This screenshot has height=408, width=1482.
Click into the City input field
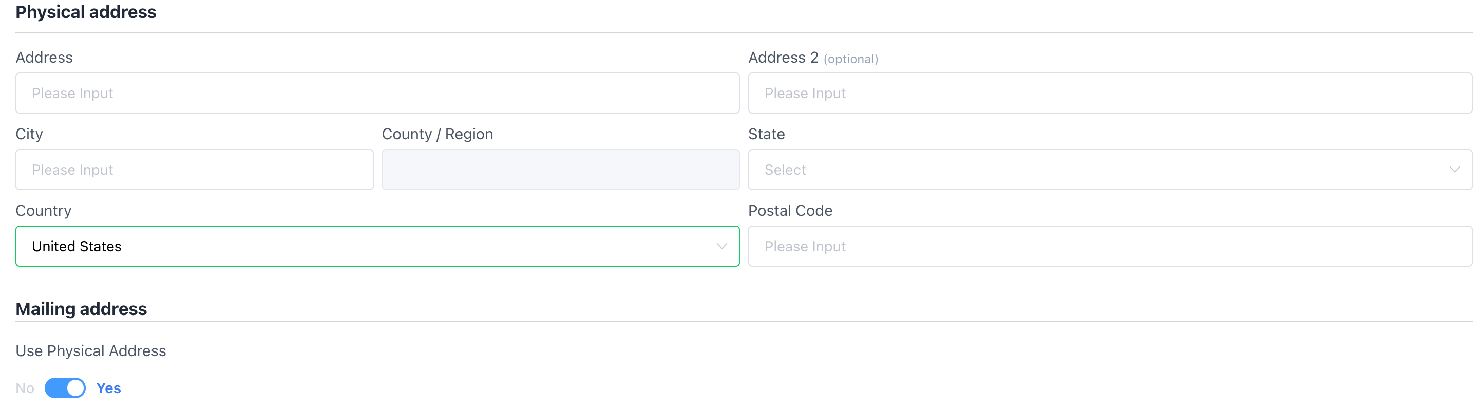pyautogui.click(x=194, y=170)
